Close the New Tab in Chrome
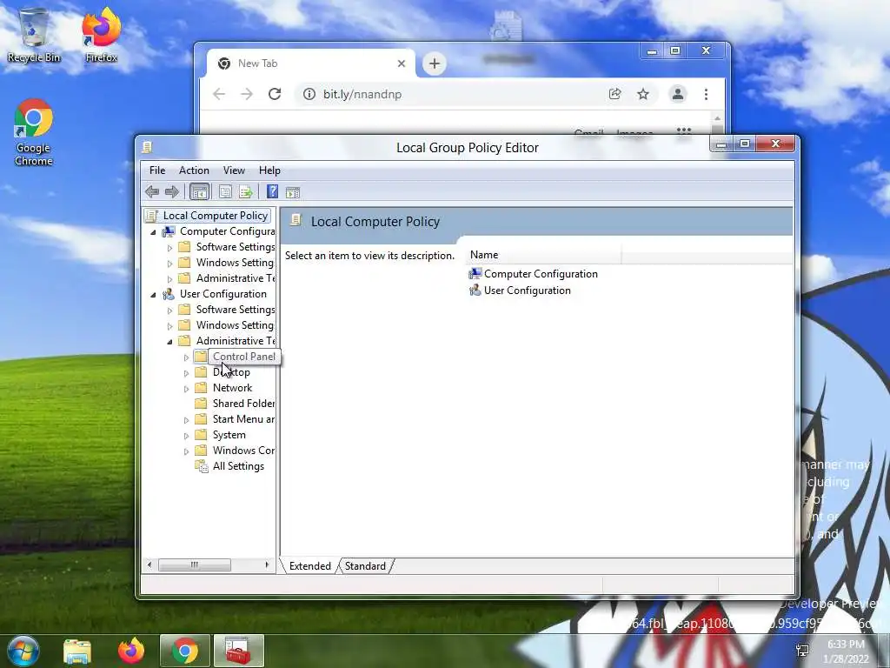The width and height of the screenshot is (890, 668). pos(402,63)
